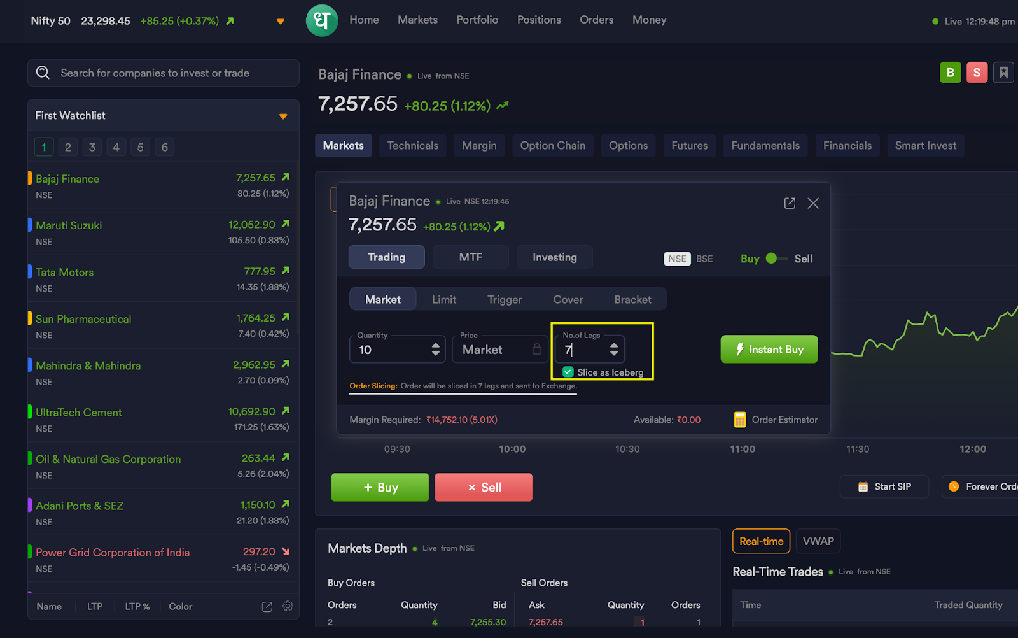
Task: Expand the Nifty 50 index dropdown
Action: click(281, 22)
